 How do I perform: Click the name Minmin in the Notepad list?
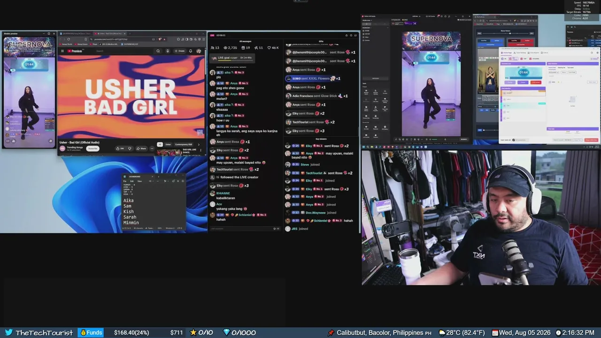tap(131, 223)
